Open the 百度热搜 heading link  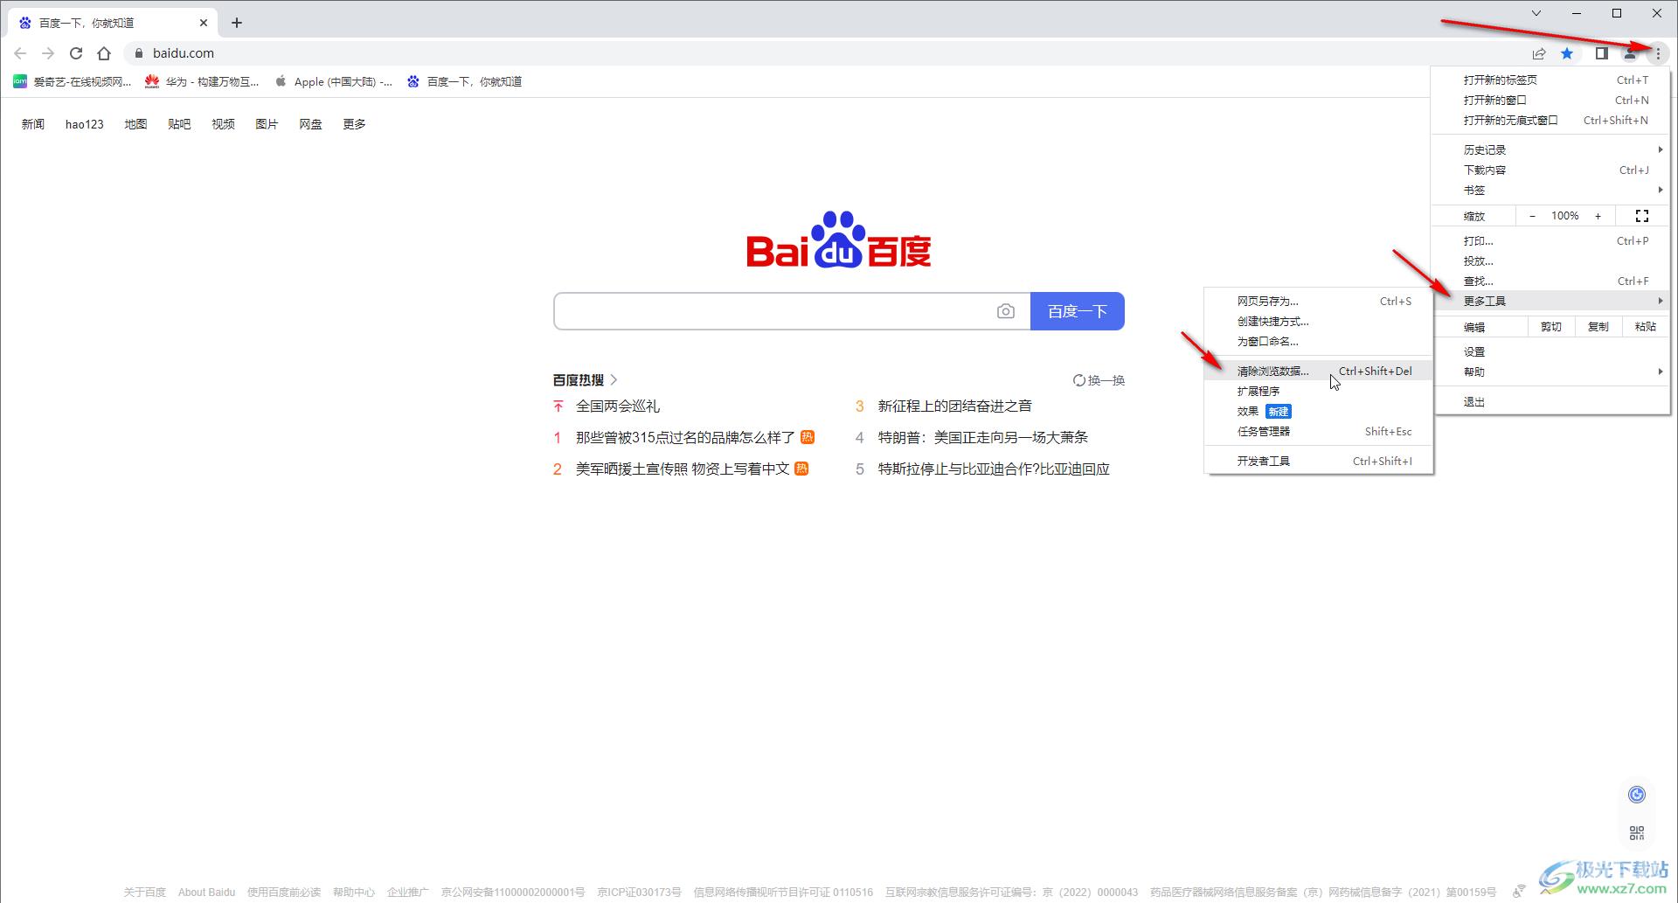[585, 379]
